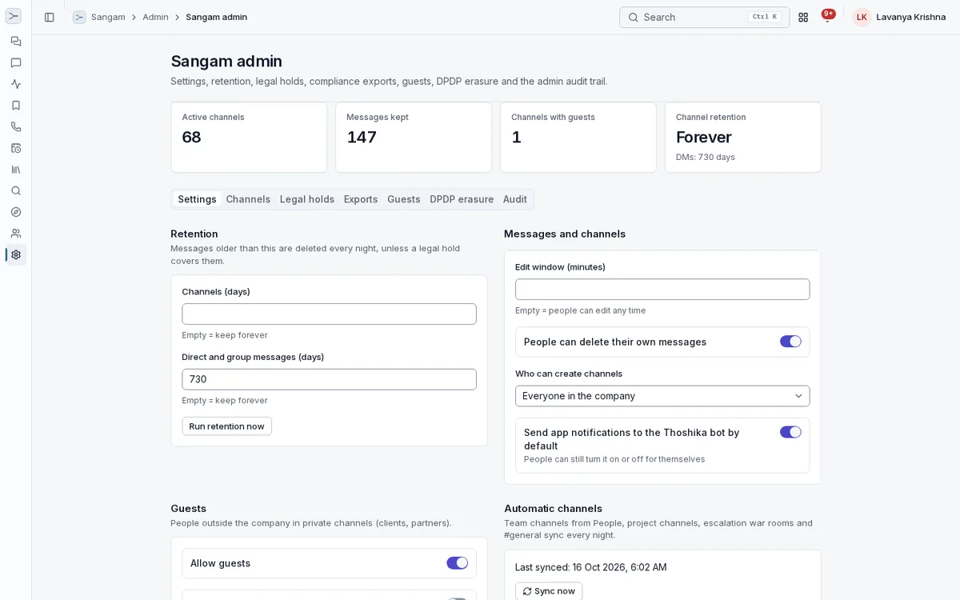
Task: Click the Sync now button
Action: 549,591
